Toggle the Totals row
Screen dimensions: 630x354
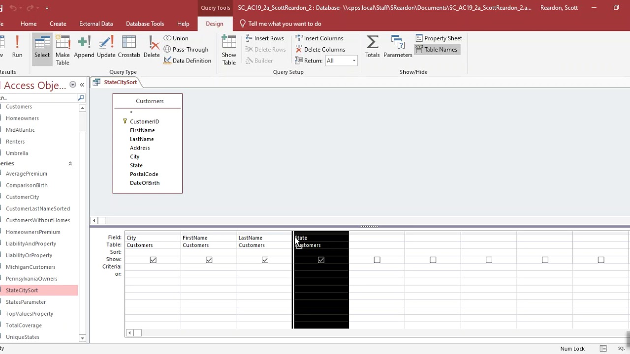coord(372,47)
